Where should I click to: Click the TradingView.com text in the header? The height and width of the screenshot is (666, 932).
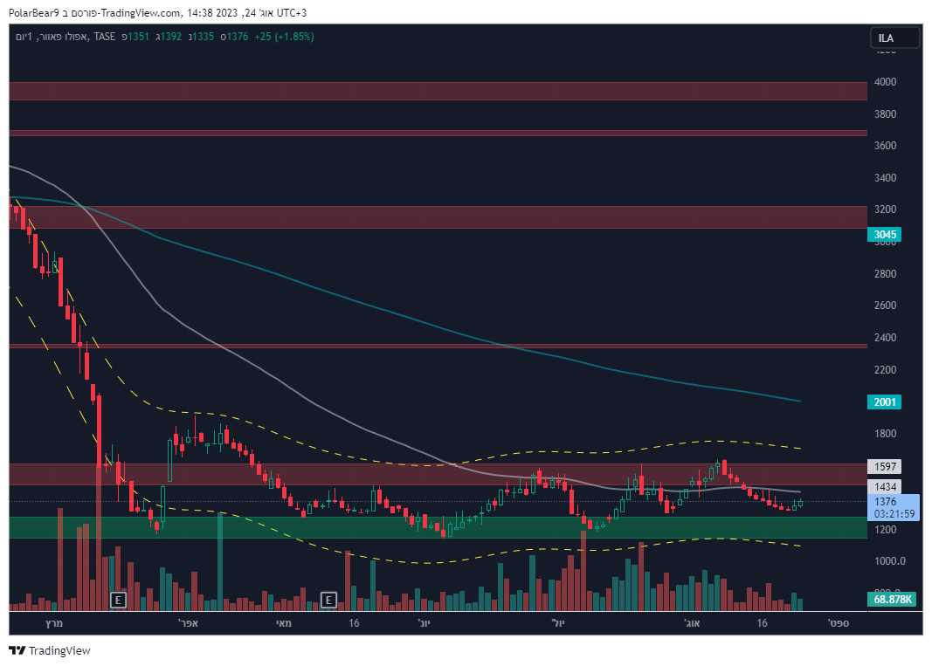(x=140, y=13)
